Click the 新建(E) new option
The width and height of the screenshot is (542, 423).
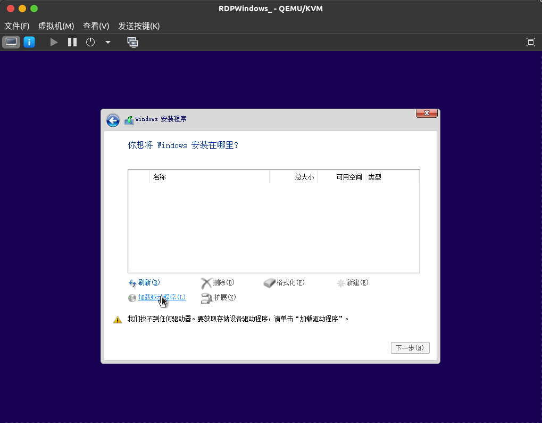(x=357, y=282)
